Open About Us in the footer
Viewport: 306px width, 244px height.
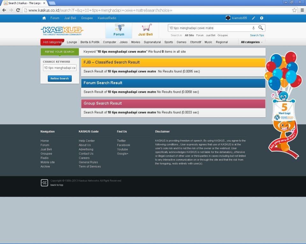point(85,145)
